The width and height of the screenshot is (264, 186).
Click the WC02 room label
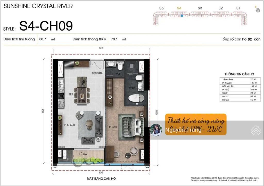click(x=132, y=88)
